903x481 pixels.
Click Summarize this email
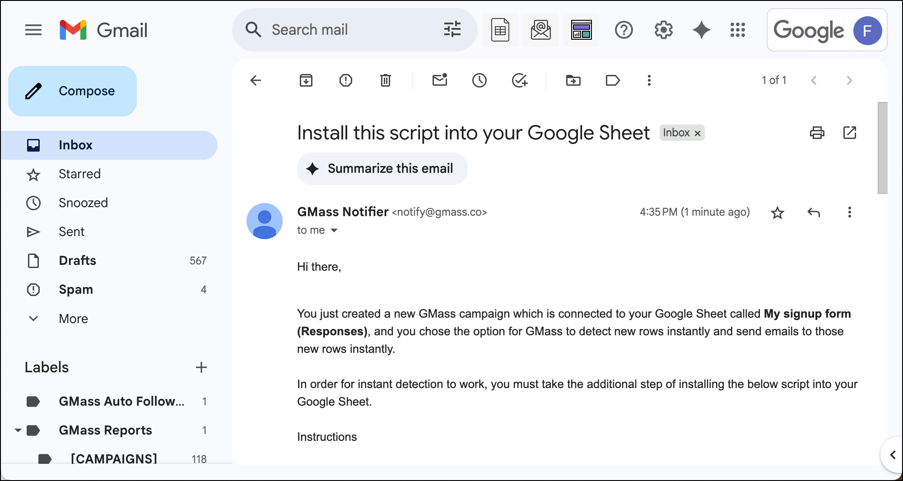pyautogui.click(x=382, y=169)
